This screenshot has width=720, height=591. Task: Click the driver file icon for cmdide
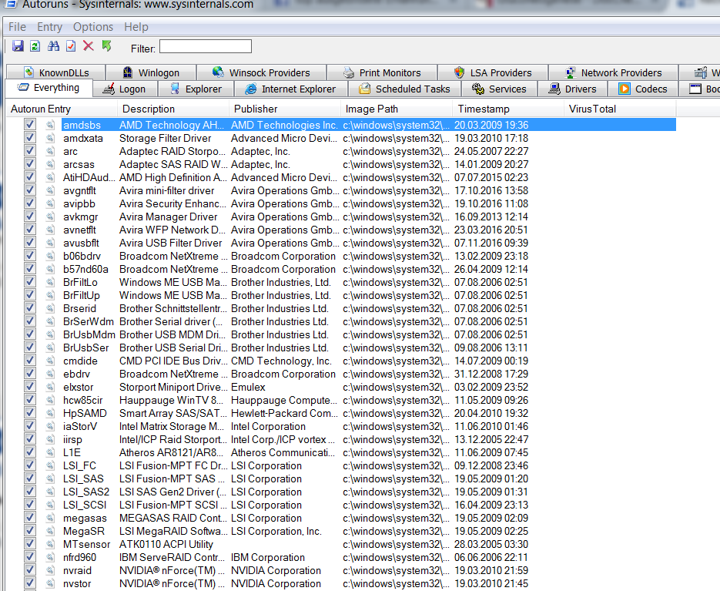(x=50, y=361)
